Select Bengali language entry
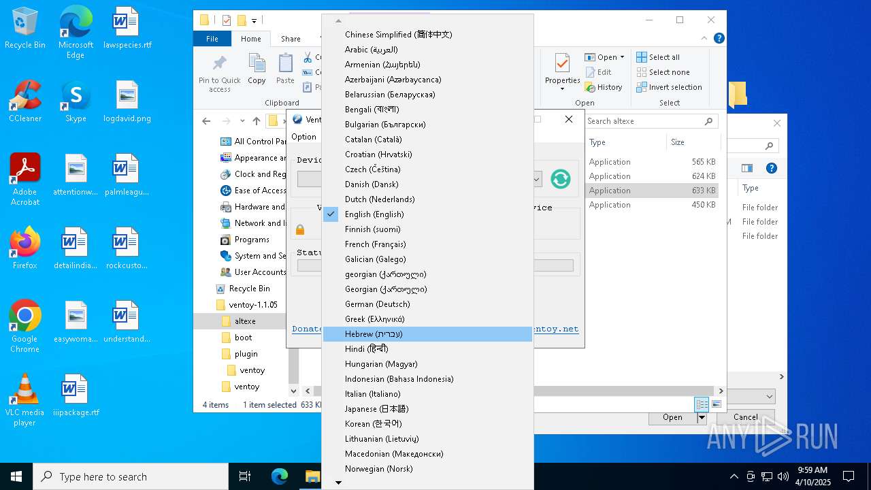The width and height of the screenshot is (871, 490). (x=427, y=110)
